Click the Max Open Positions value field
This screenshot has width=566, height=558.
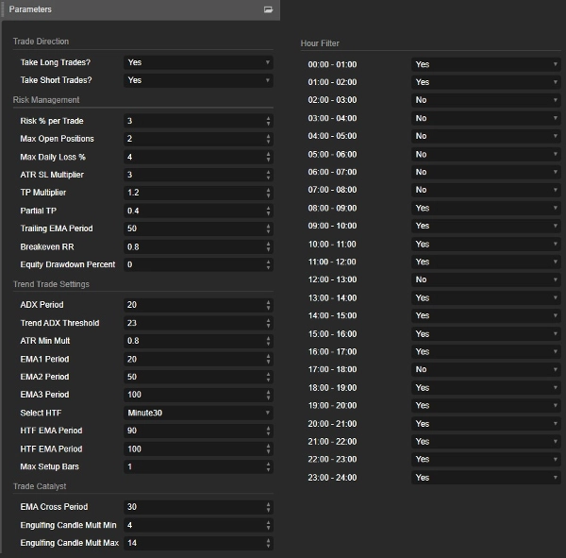(198, 139)
